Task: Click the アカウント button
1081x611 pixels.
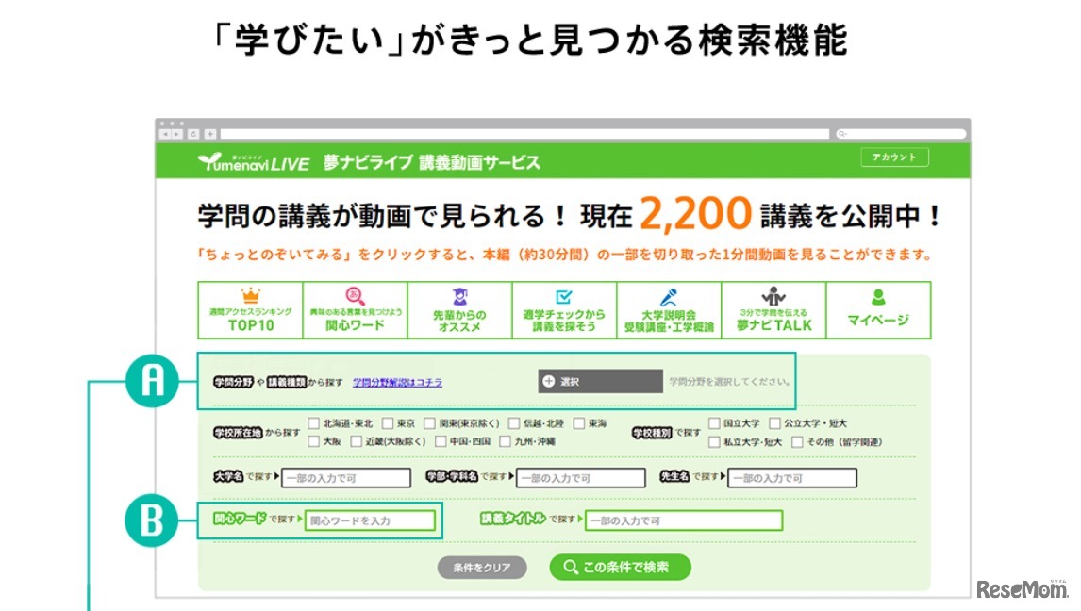Action: pyautogui.click(x=894, y=157)
